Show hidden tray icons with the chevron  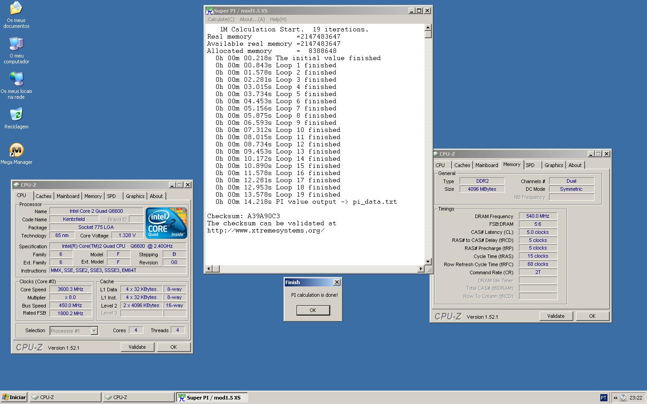[616, 398]
